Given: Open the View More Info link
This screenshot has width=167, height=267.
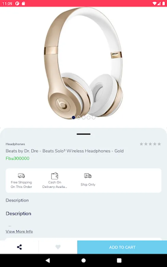Looking at the screenshot, I should pyautogui.click(x=19, y=231).
